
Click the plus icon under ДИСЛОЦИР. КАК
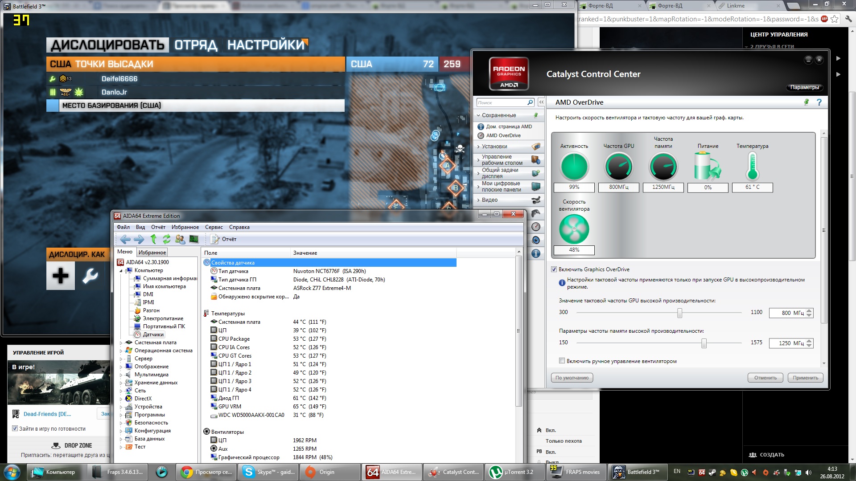coord(61,276)
